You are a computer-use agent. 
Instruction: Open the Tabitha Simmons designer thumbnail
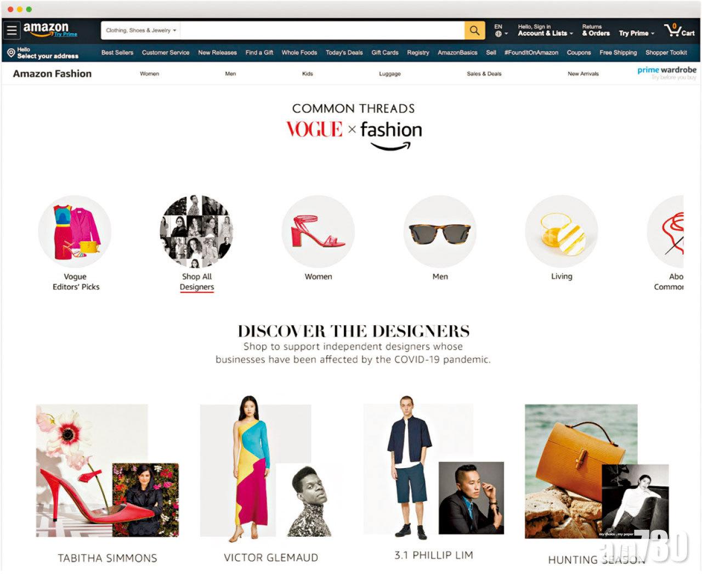[107, 471]
